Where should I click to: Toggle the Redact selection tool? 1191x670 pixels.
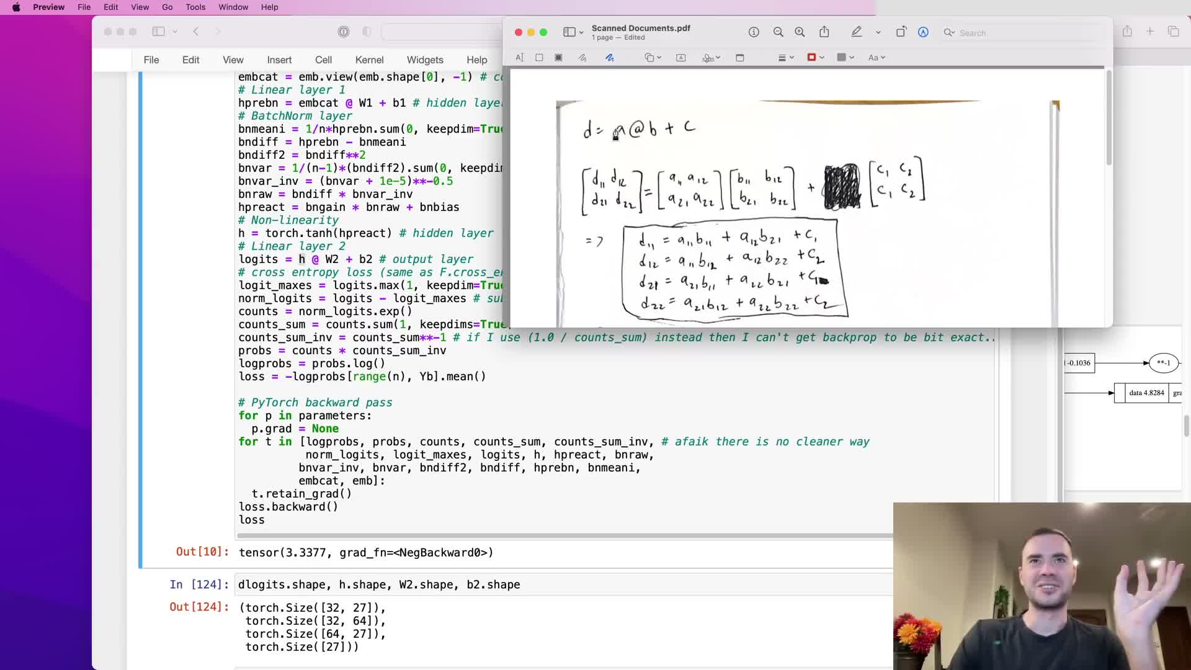click(558, 58)
